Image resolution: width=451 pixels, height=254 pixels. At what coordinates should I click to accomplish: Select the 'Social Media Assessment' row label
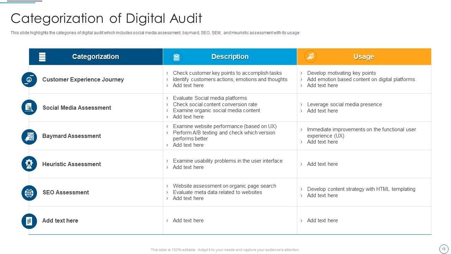(77, 108)
